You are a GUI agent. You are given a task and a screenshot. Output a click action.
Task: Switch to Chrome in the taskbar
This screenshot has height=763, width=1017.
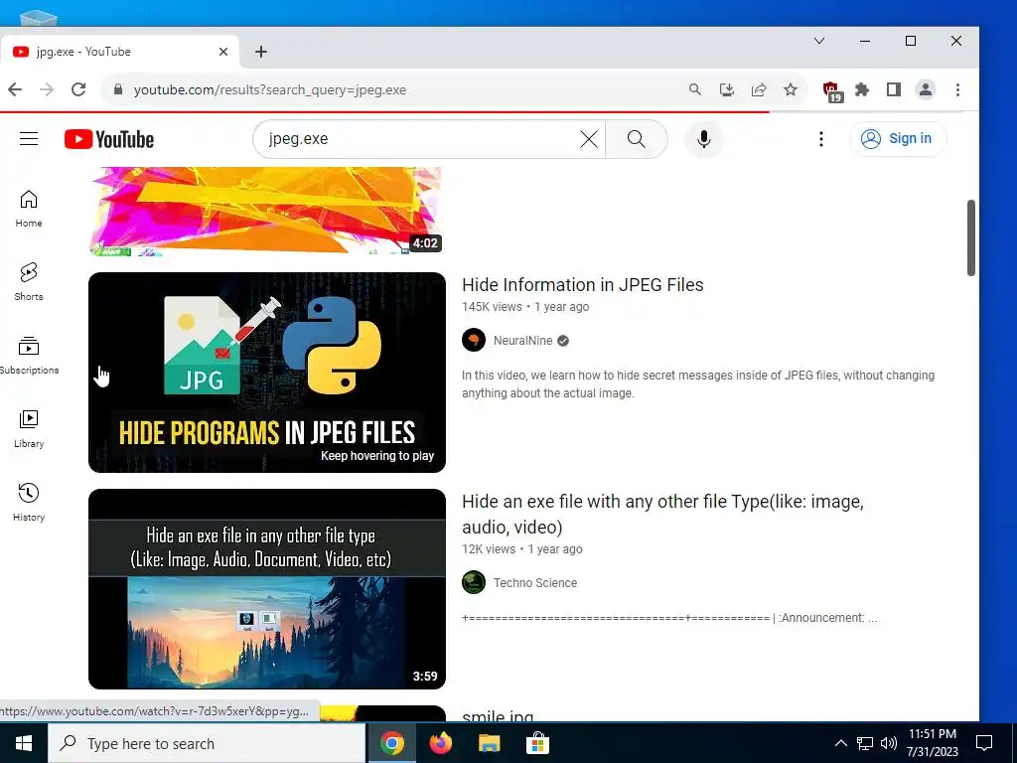pos(391,743)
